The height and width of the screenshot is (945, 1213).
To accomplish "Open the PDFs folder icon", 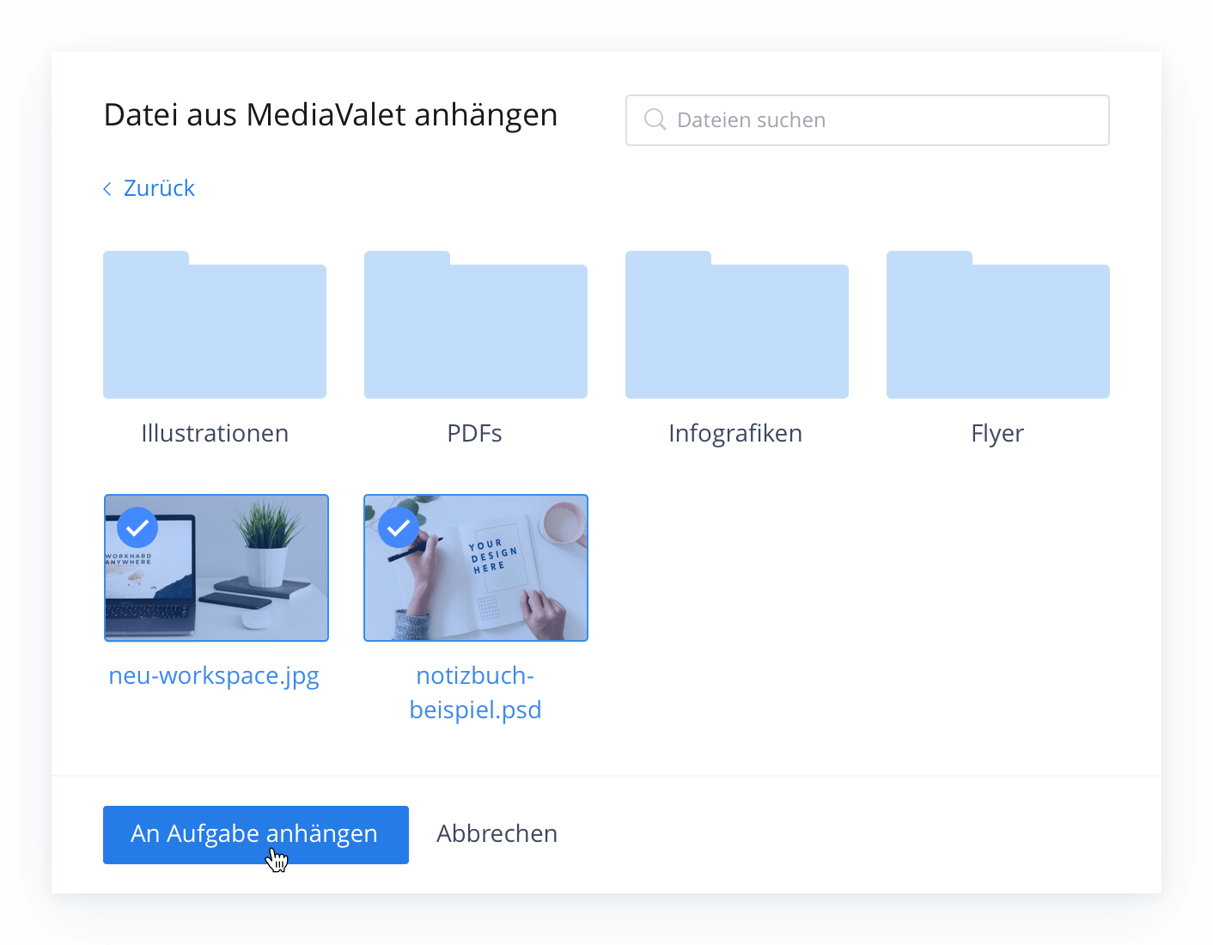I will (x=476, y=325).
